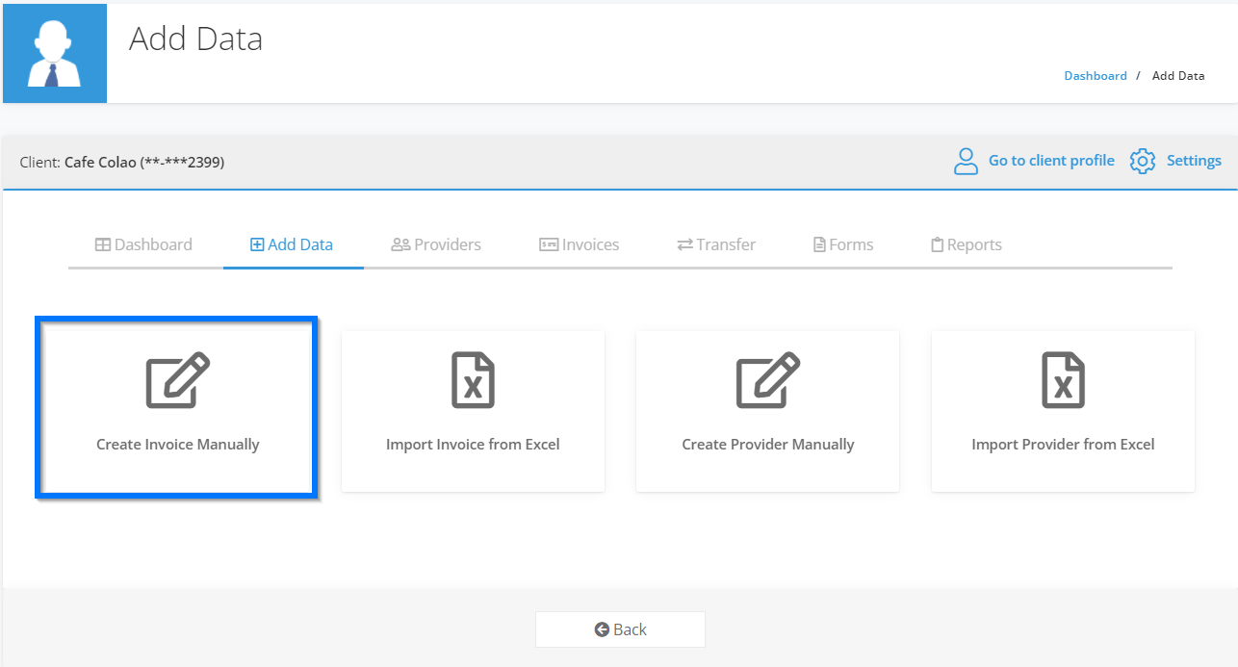1238x667 pixels.
Task: Choose 'Import Invoice from Excel' label
Action: click(473, 445)
